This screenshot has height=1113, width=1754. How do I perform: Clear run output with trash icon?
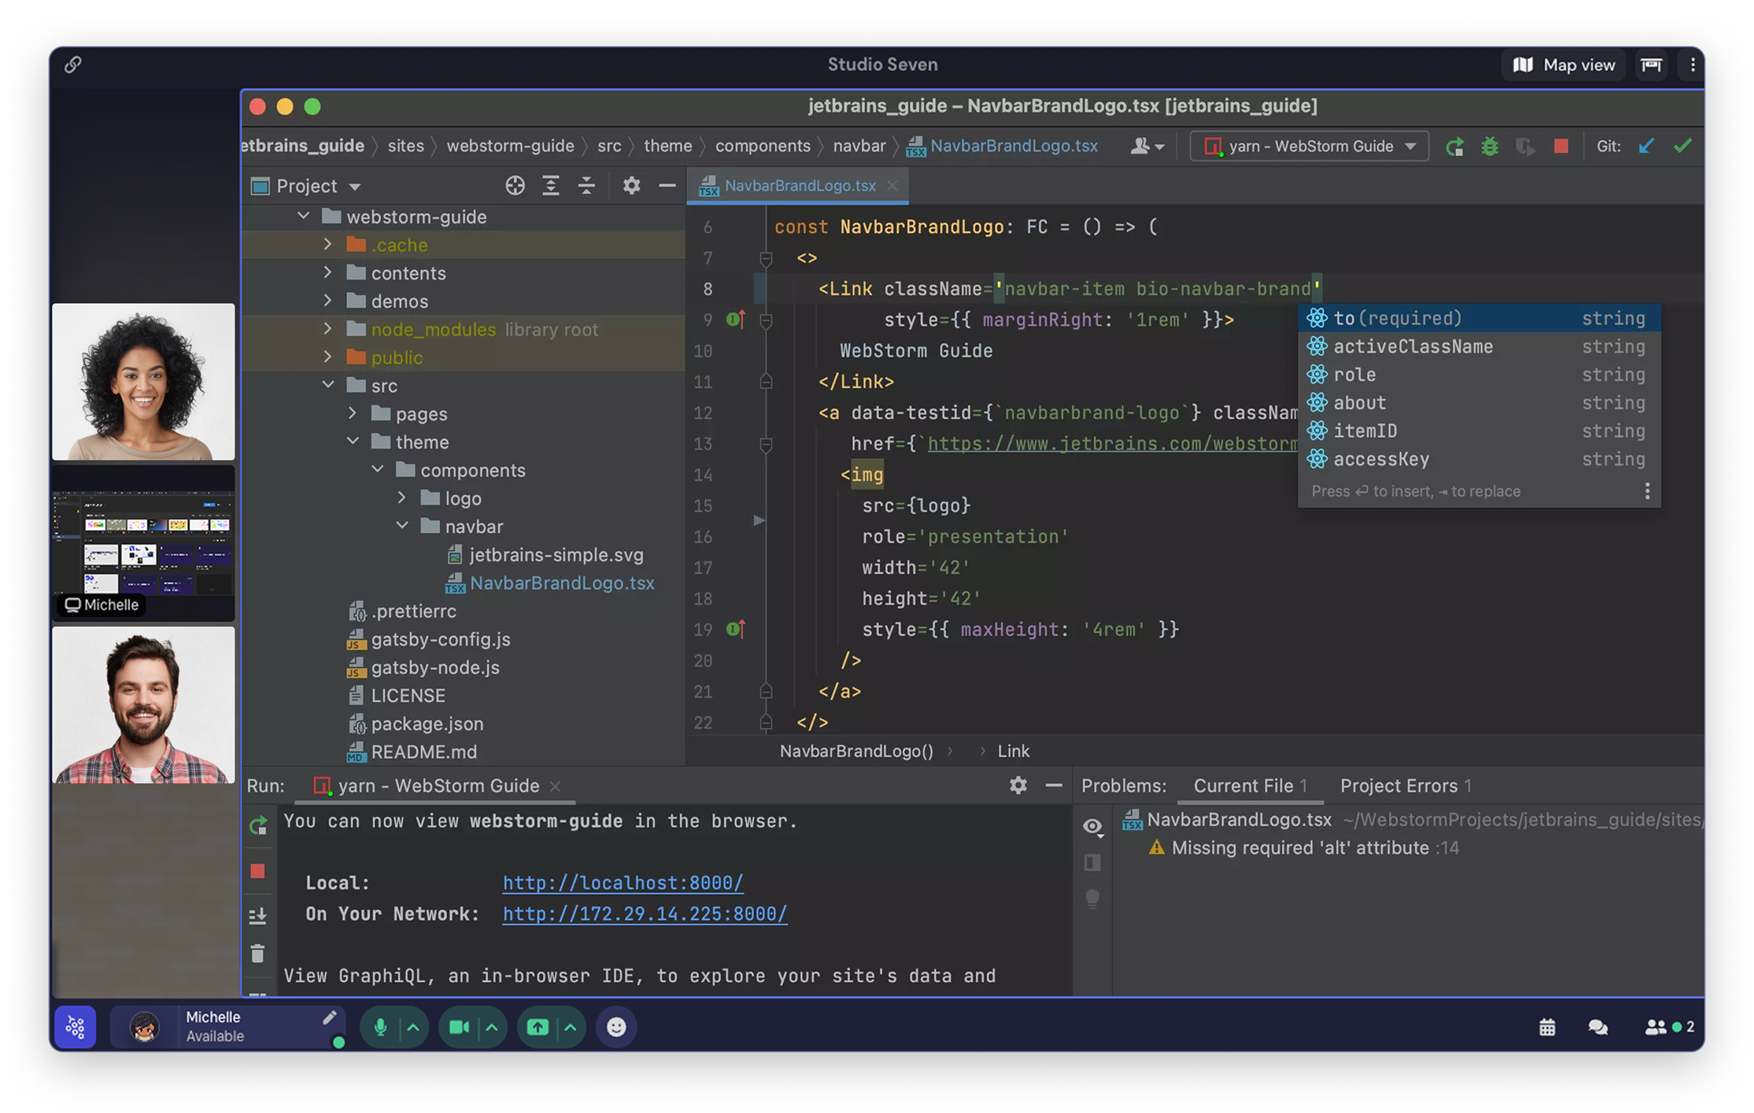258,953
